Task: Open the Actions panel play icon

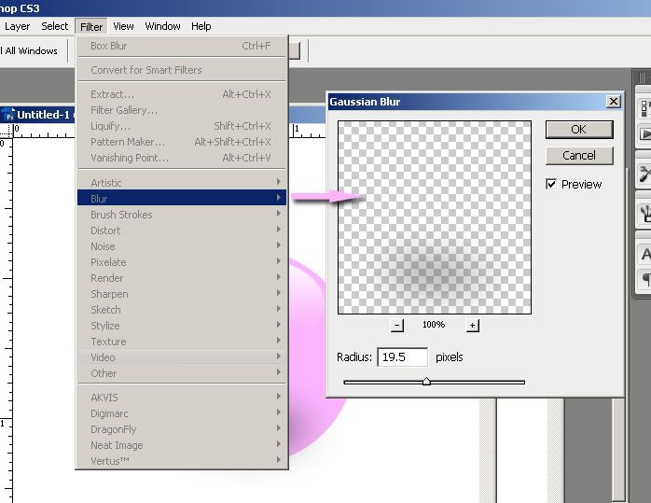Action: tap(645, 134)
